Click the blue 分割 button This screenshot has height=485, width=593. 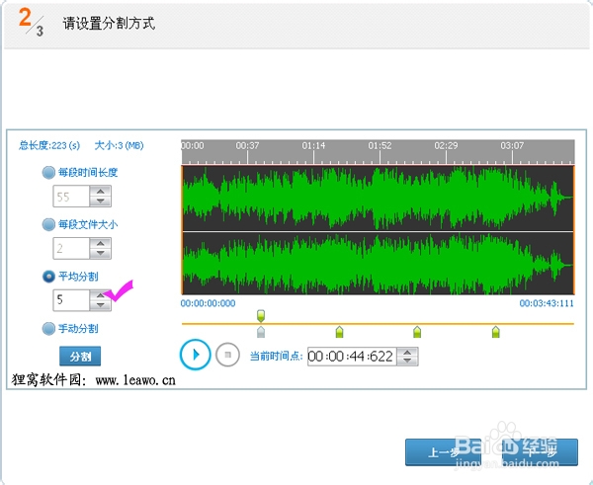point(80,357)
